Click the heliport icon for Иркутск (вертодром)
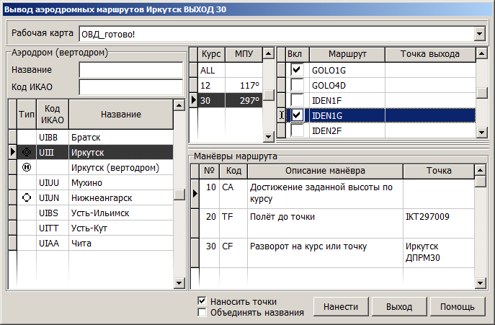 point(27,167)
